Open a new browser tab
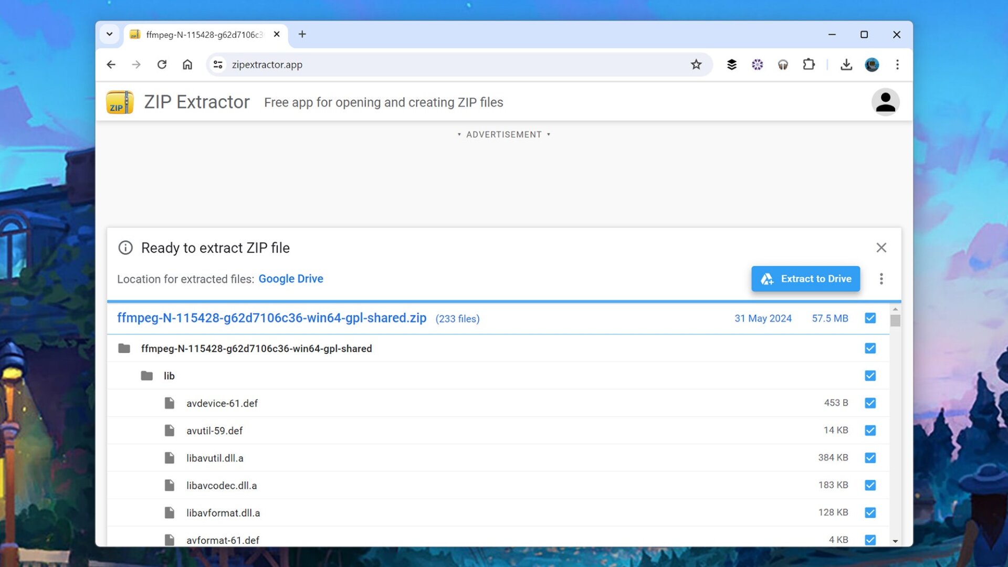Screen dimensions: 1008x567 point(302,34)
